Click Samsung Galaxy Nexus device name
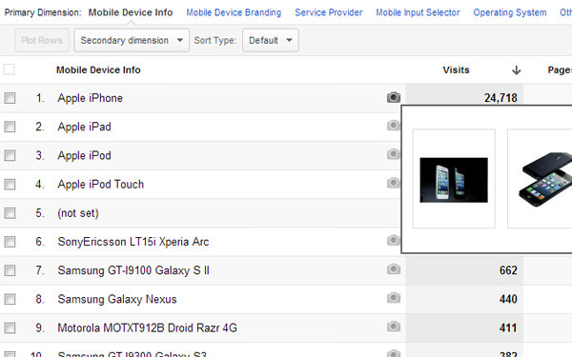 click(x=117, y=300)
